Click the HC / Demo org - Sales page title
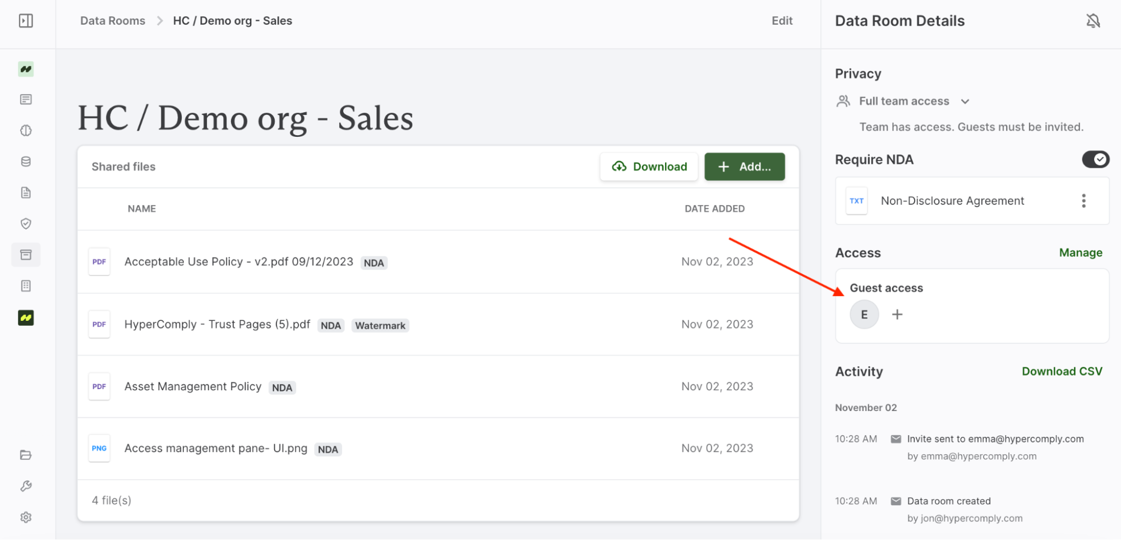 (246, 118)
